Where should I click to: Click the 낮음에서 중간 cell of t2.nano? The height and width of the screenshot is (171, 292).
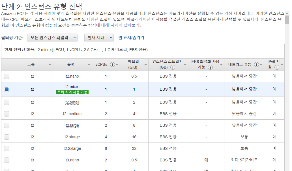click(x=244, y=76)
